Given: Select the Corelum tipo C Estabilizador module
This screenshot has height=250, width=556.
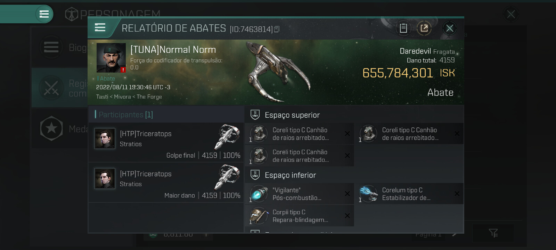Looking at the screenshot, I should [369, 194].
